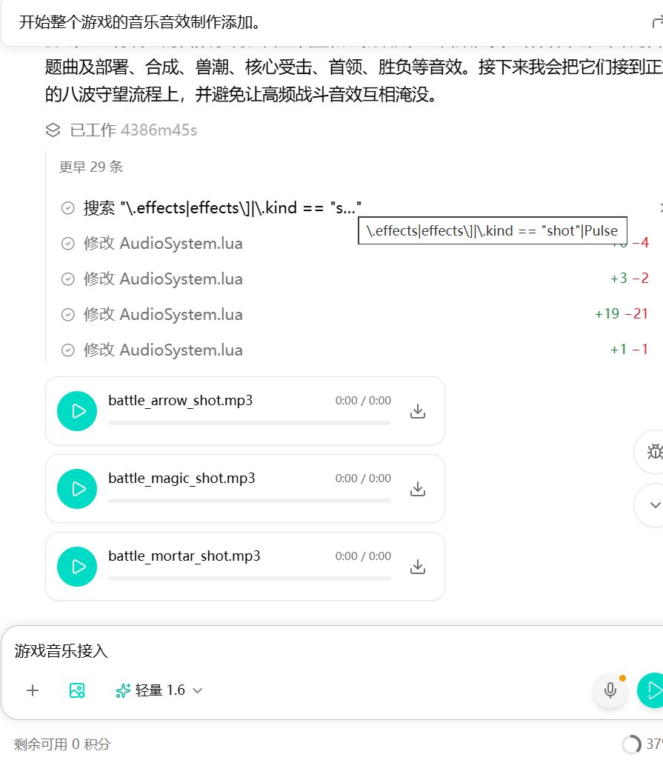
Task: Click the 开始整个游戏的音乐音效制作添加 prompt header
Action: tap(139, 22)
